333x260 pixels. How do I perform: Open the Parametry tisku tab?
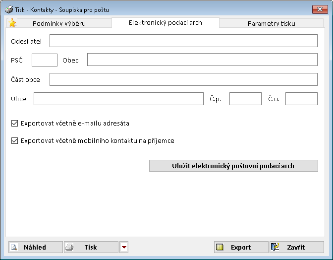click(x=271, y=23)
